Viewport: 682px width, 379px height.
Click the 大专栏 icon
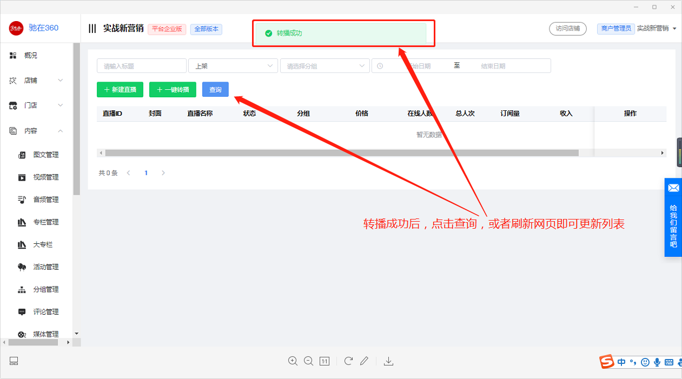(22, 244)
